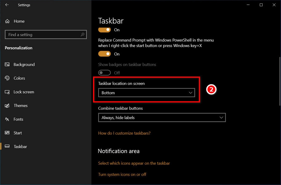Viewport: 281px width, 185px height.
Task: Turn off the topmost Taskbar toggle
Action: (104, 30)
